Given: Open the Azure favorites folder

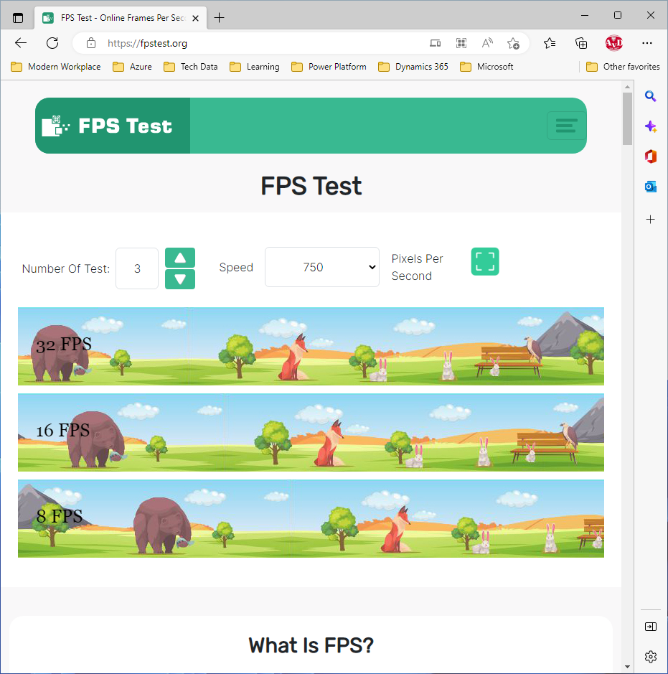Looking at the screenshot, I should (132, 67).
